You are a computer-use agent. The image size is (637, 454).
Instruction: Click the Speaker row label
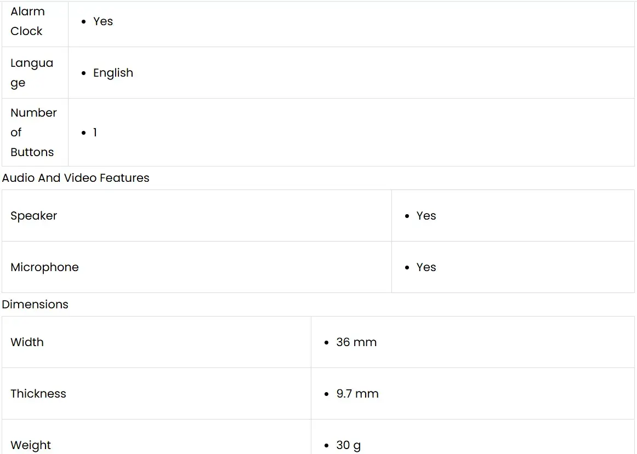34,216
